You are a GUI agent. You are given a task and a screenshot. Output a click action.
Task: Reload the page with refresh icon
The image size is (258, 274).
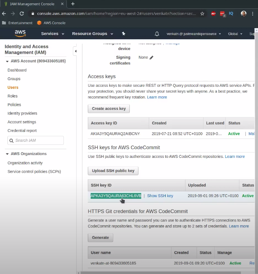pos(21,14)
